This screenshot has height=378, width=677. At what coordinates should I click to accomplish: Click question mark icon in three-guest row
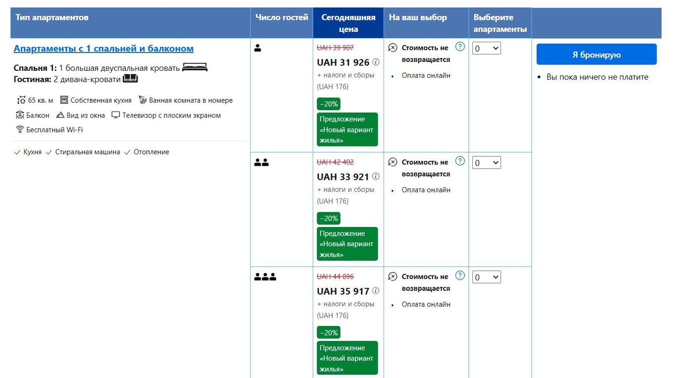click(x=460, y=275)
